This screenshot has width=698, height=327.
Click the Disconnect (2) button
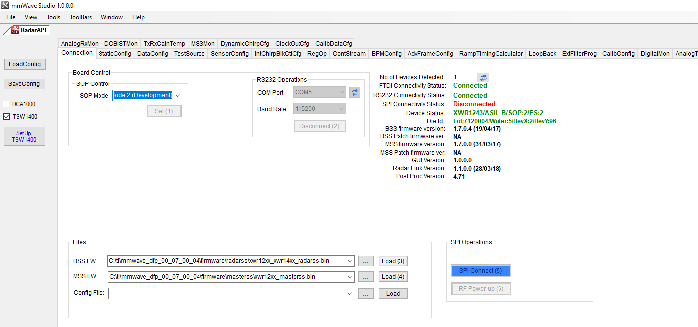(319, 126)
